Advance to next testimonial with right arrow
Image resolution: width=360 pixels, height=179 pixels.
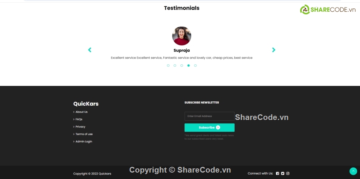274,50
